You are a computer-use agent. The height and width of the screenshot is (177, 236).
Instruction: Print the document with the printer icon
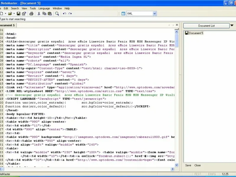pyautogui.click(x=31, y=14)
